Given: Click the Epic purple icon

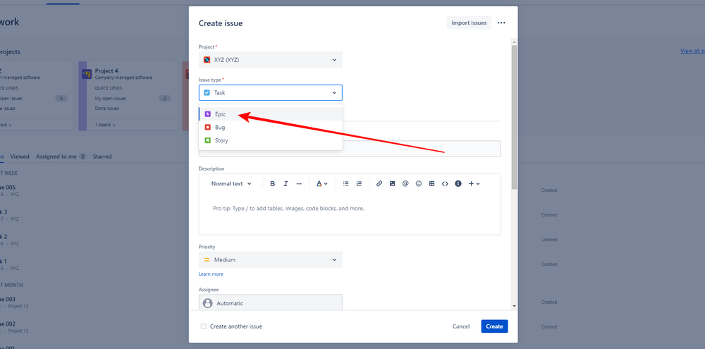Looking at the screenshot, I should 207,114.
